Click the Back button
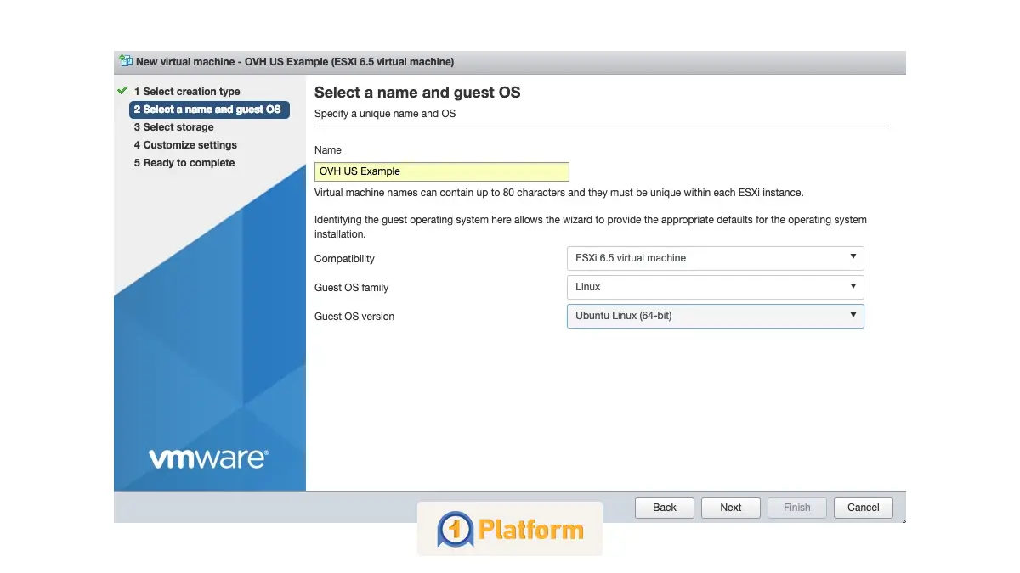1020x573 pixels. point(664,507)
